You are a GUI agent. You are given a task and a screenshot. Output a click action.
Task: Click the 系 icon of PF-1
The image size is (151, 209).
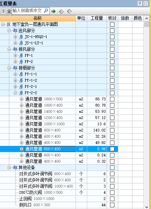21,55
